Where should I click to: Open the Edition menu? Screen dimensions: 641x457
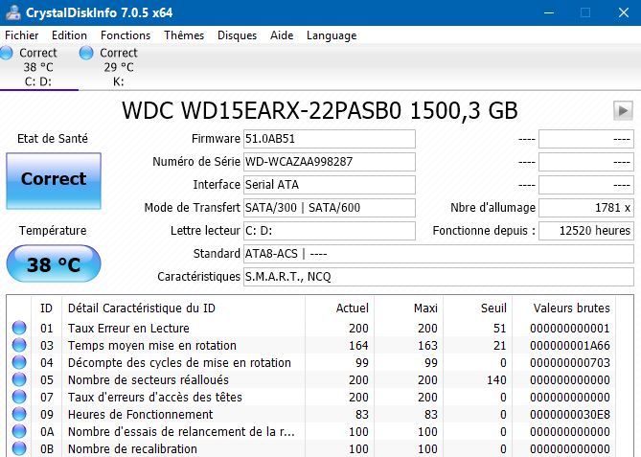click(69, 35)
